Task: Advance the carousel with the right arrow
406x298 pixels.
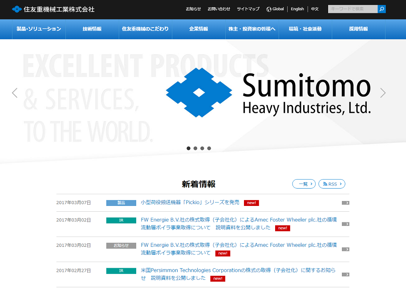Action: pyautogui.click(x=383, y=93)
